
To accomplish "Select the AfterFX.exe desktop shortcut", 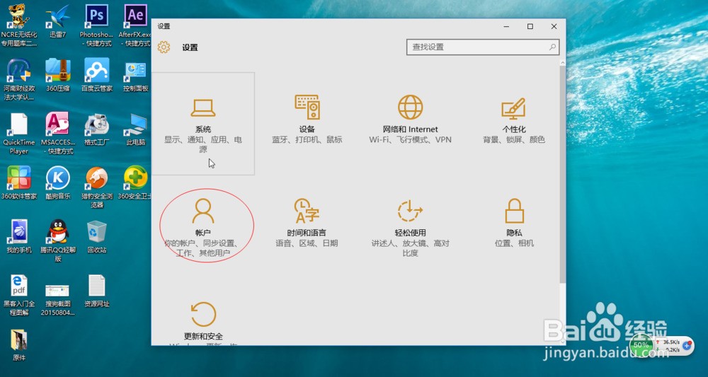I will coord(135,26).
